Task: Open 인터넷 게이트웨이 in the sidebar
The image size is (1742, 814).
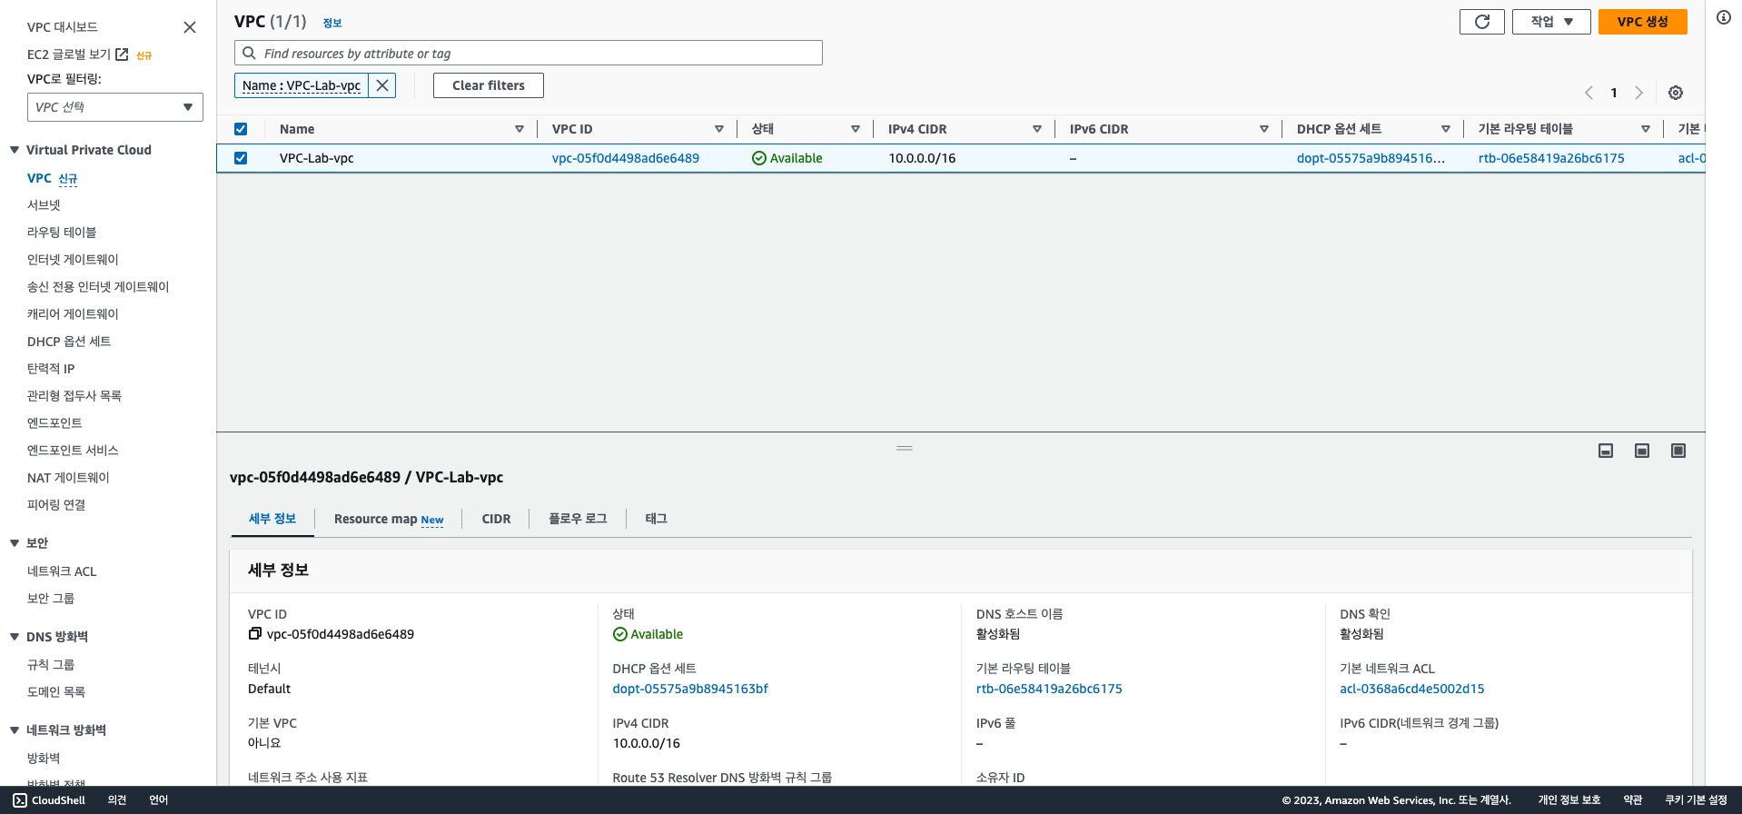Action: (73, 260)
